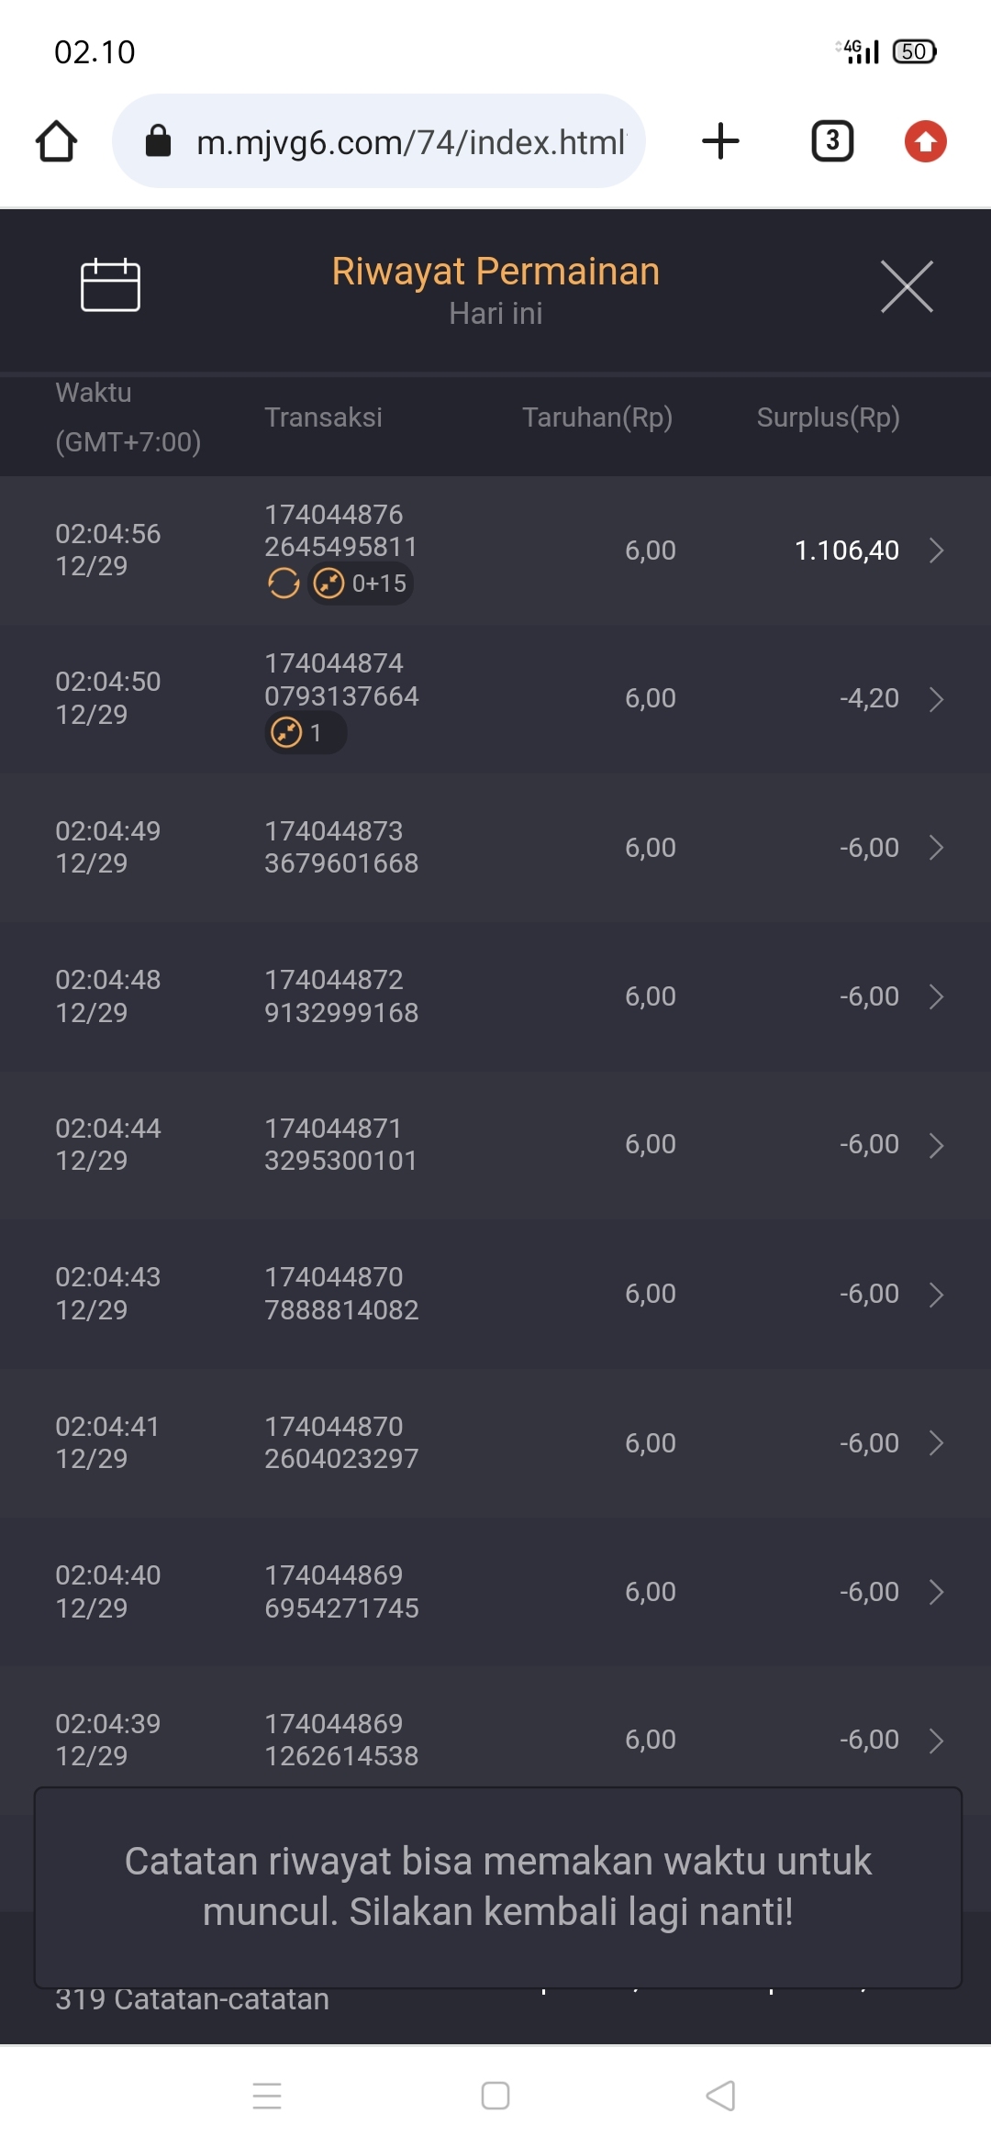Expand the 02:04:50 transaction with -4,20
The width and height of the screenshot is (991, 2147).
tap(936, 699)
